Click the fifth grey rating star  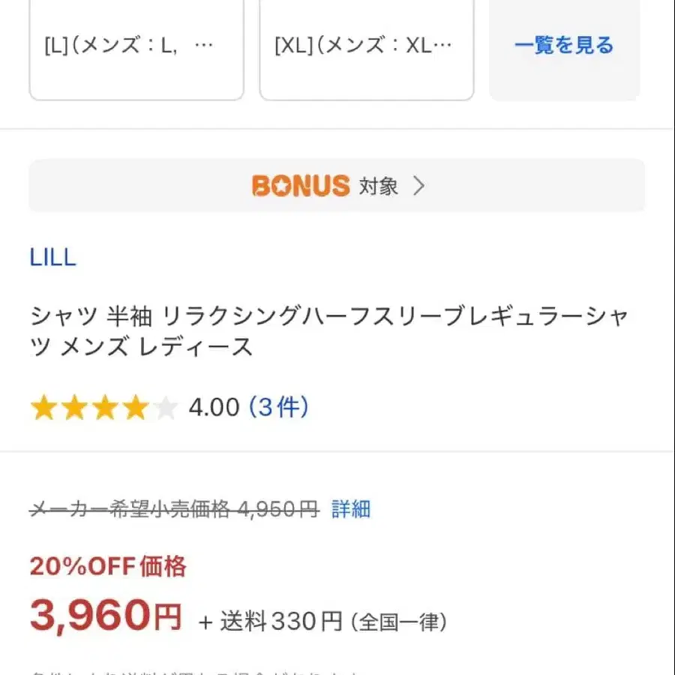pos(166,407)
